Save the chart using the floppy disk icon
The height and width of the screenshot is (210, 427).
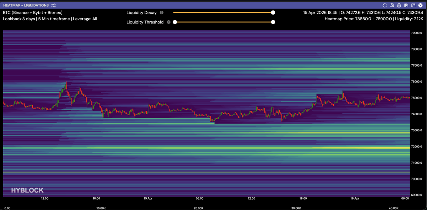(x=406, y=5)
